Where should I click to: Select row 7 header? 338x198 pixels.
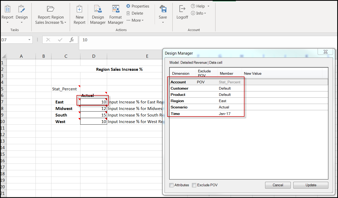3,102
